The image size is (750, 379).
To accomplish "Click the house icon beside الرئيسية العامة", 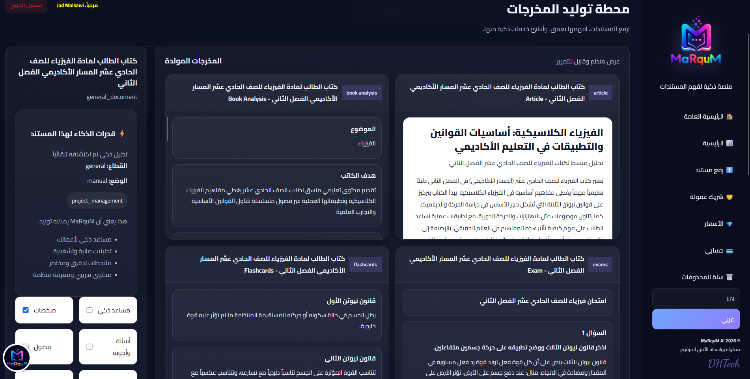I will point(729,117).
